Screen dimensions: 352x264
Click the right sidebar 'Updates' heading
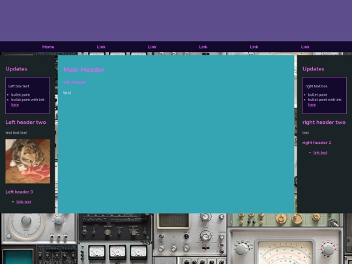[313, 69]
